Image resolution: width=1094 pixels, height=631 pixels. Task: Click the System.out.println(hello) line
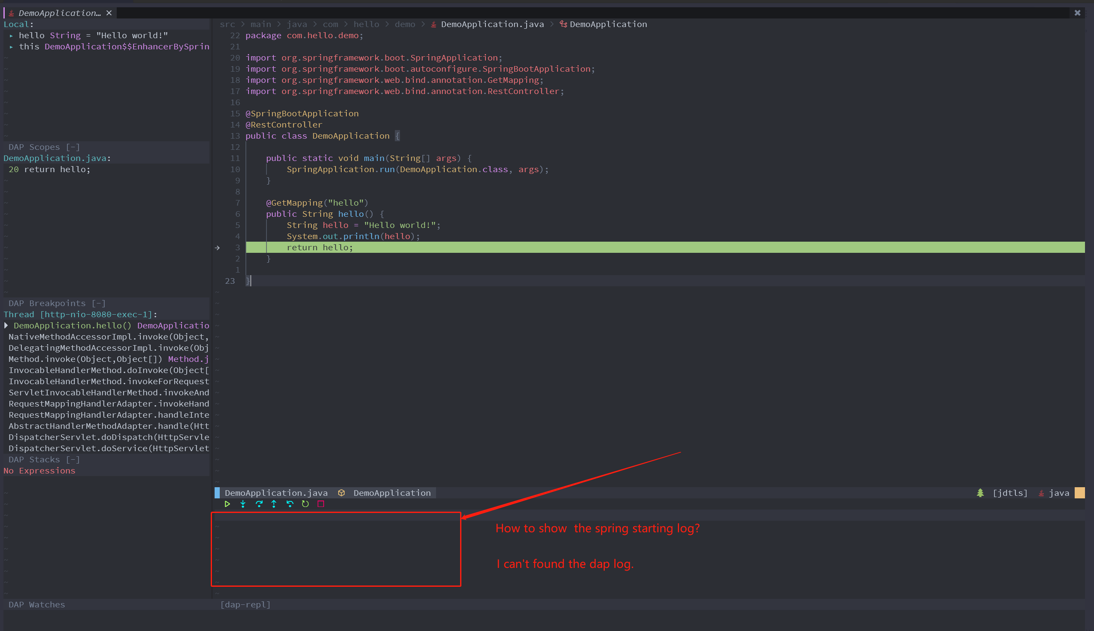[x=353, y=237]
